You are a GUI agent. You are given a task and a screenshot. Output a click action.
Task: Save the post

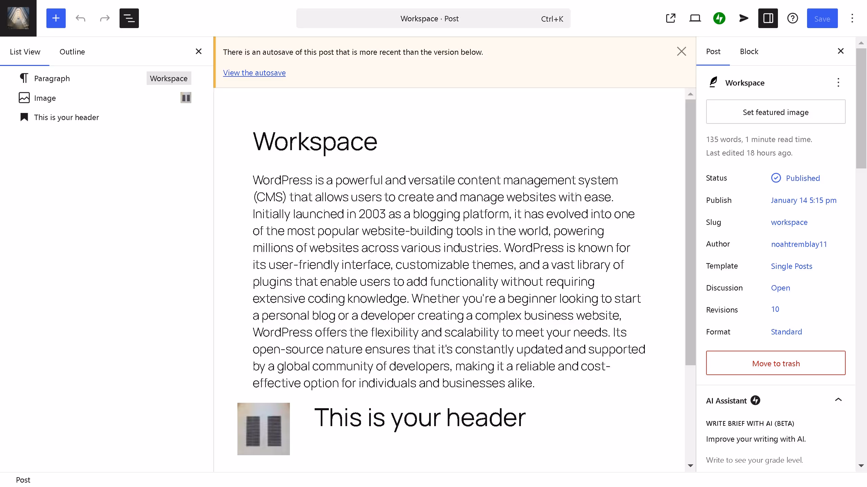[x=822, y=18]
